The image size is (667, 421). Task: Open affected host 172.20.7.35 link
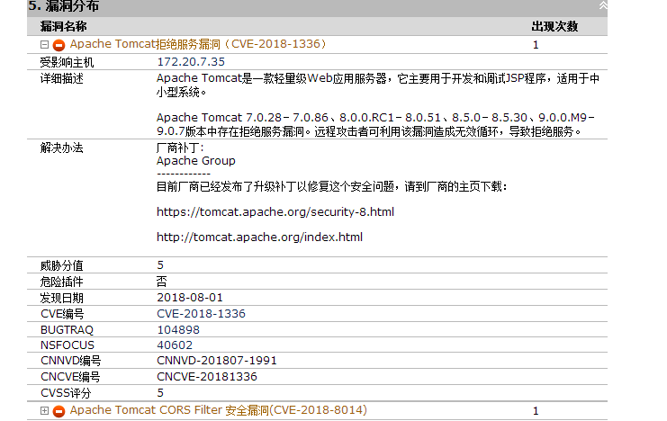[191, 62]
